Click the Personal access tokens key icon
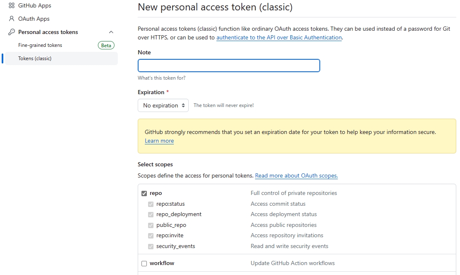The image size is (460, 275). [x=12, y=32]
